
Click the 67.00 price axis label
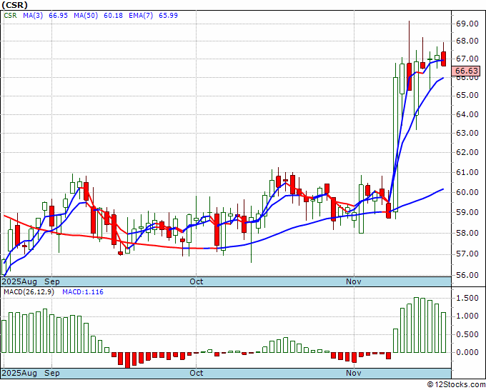467,59
